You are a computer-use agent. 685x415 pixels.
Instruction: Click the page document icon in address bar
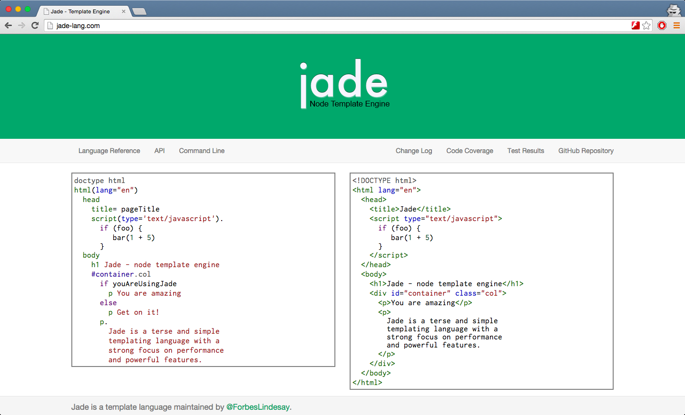[x=50, y=25]
